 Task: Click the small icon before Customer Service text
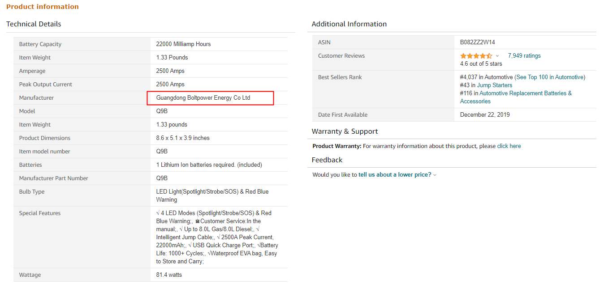pyautogui.click(x=197, y=221)
